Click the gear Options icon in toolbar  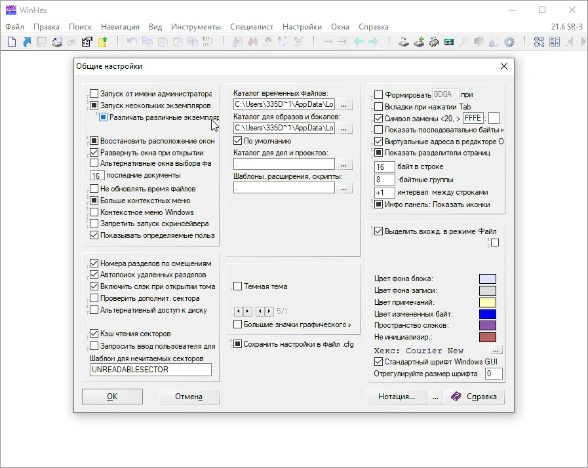point(509,43)
